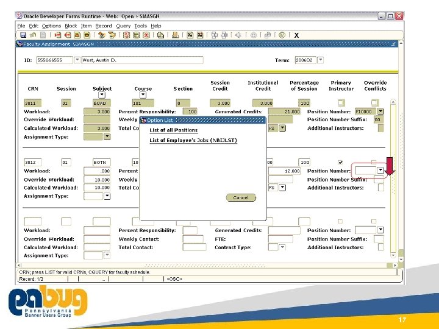Click the first Xtender document icon

click(190, 35)
